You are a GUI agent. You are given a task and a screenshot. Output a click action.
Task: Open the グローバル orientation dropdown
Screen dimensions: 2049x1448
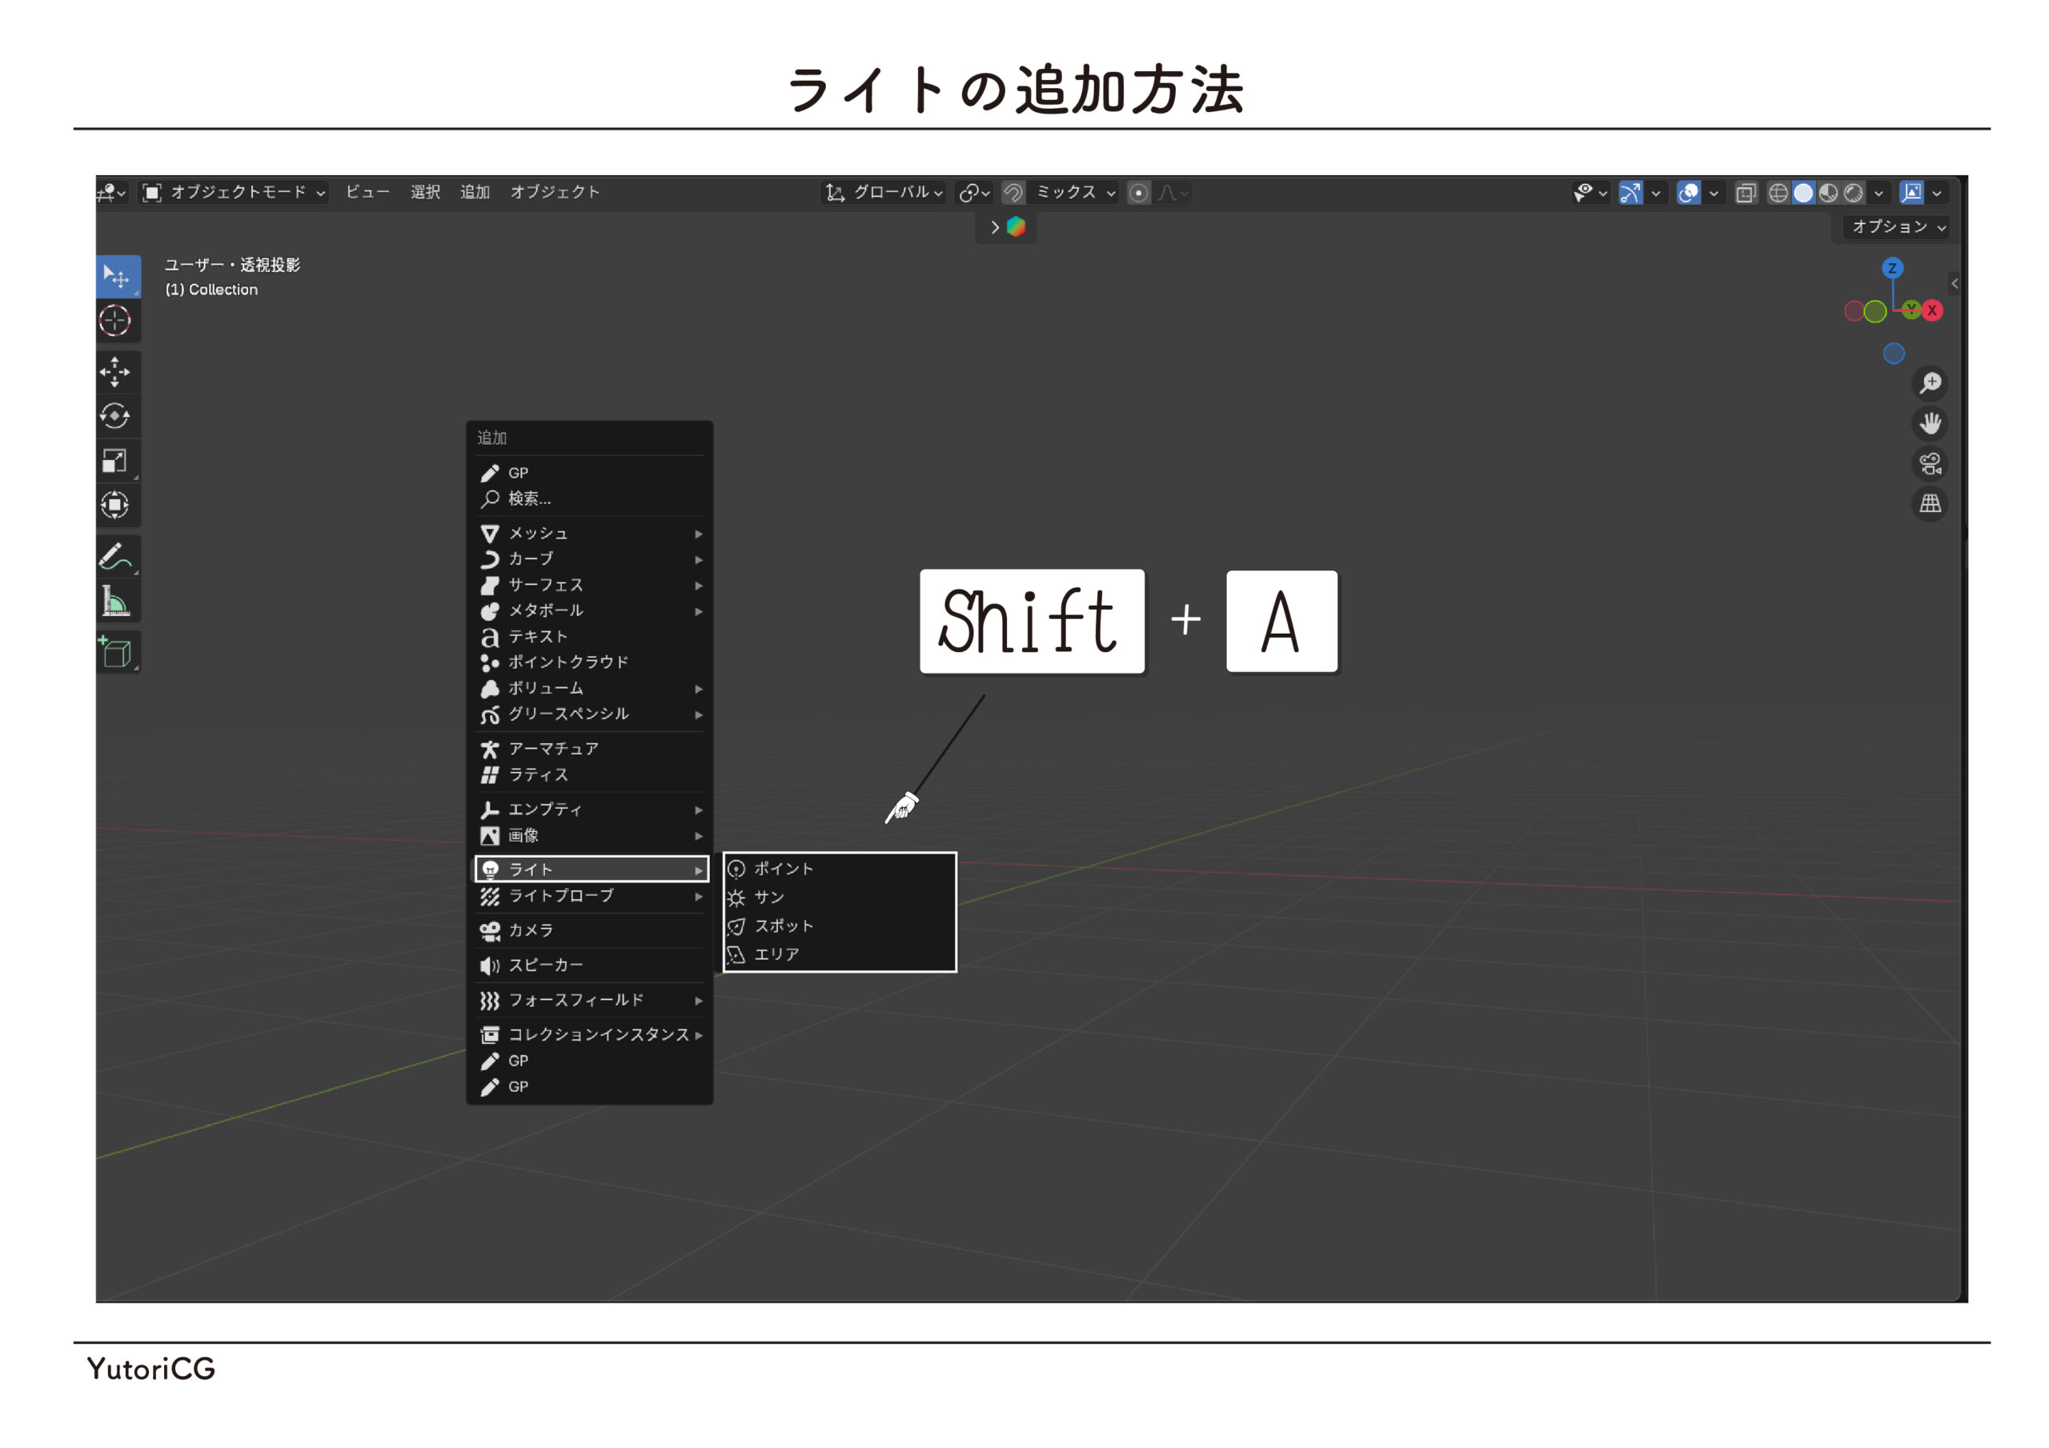tap(884, 193)
